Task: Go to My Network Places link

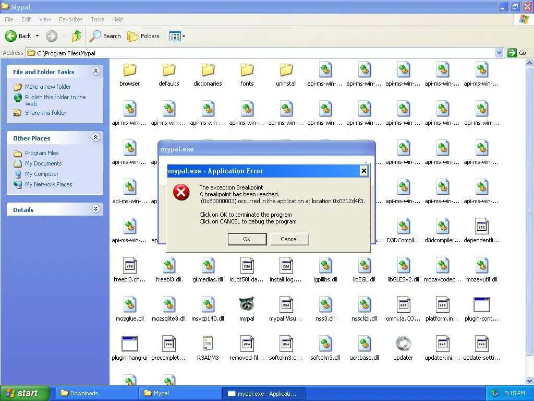Action: point(48,184)
